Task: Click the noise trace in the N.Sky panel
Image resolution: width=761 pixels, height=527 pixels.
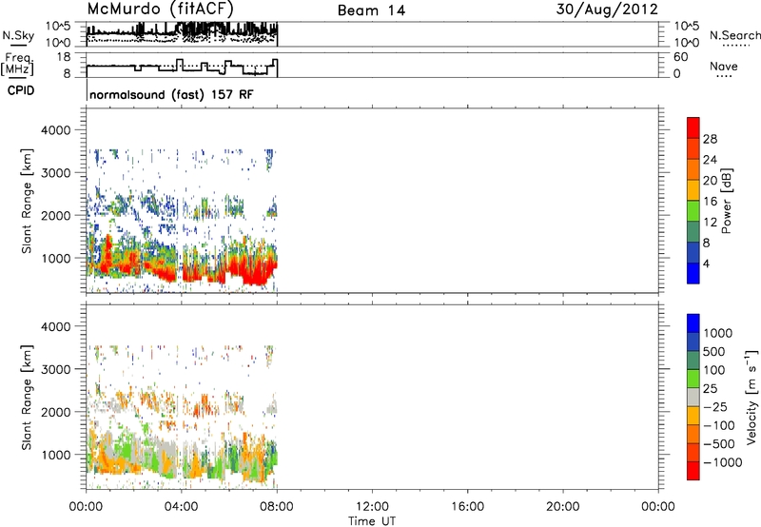Action: (182, 31)
